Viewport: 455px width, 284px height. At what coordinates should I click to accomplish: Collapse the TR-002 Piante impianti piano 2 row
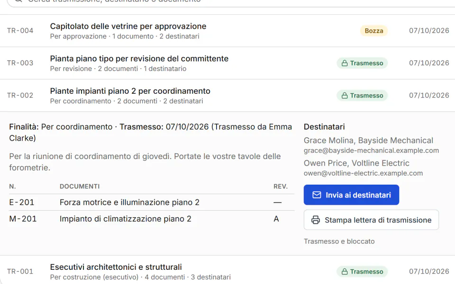(x=227, y=96)
